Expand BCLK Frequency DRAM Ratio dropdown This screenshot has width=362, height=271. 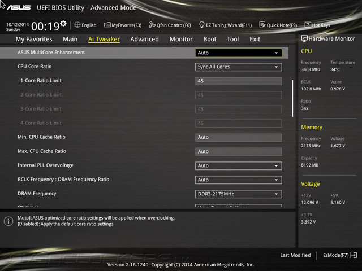[x=239, y=180]
